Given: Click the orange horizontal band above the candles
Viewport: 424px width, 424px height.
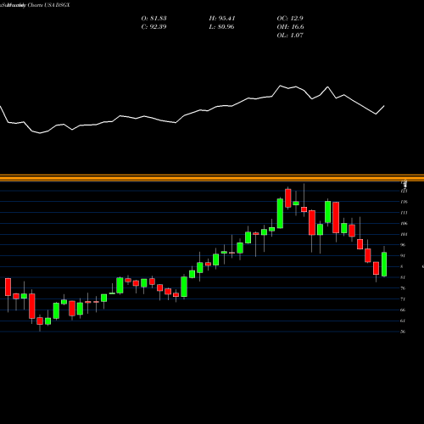Looking at the screenshot, I should tap(212, 178).
